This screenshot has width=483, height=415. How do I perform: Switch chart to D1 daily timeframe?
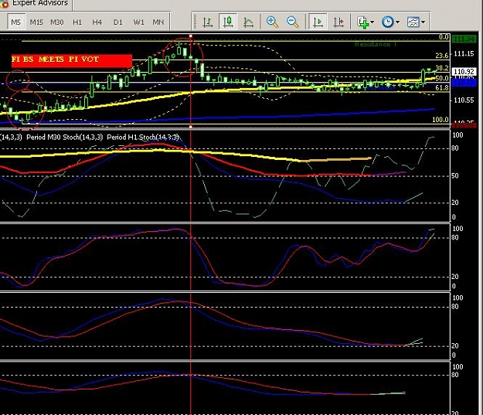pos(117,22)
